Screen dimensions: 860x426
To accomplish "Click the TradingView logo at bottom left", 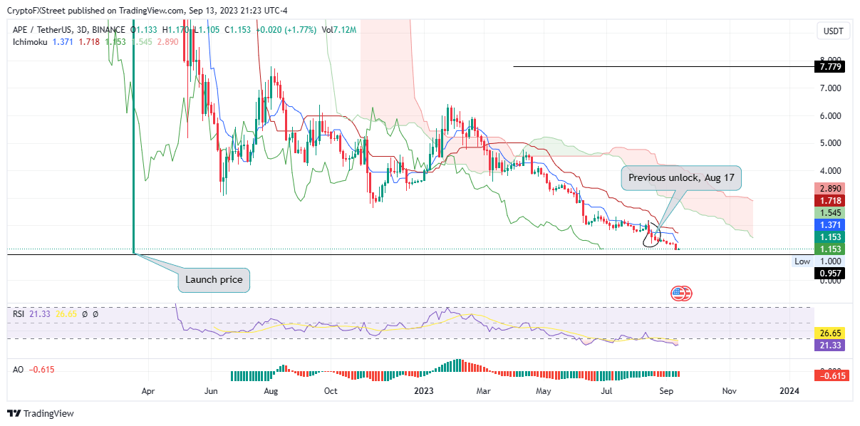I will (41, 414).
